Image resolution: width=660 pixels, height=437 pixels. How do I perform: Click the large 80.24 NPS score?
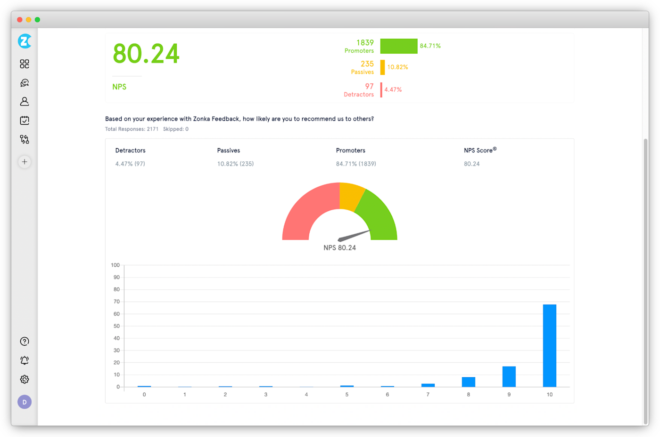[x=146, y=54]
